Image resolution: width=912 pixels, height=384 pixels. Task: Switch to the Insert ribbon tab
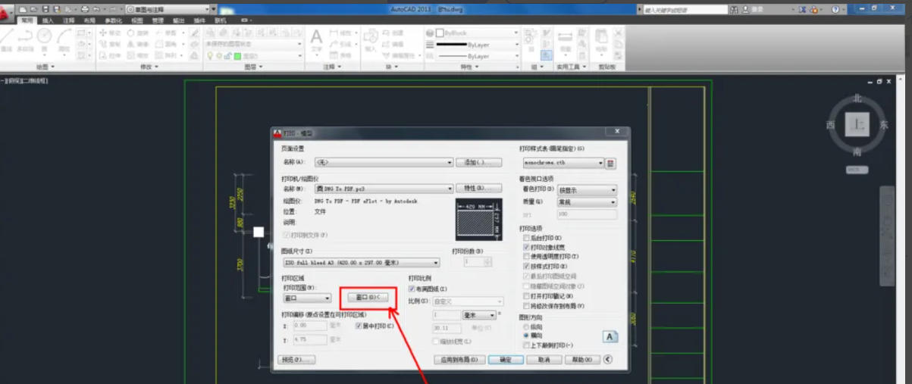48,20
